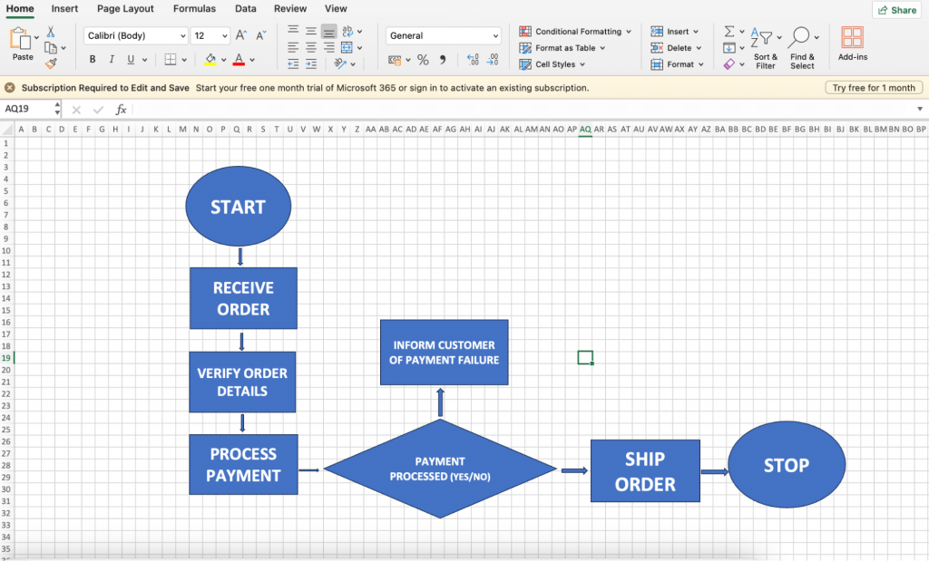Cut selection with the scissors icon
This screenshot has height=561, width=929.
pos(51,32)
